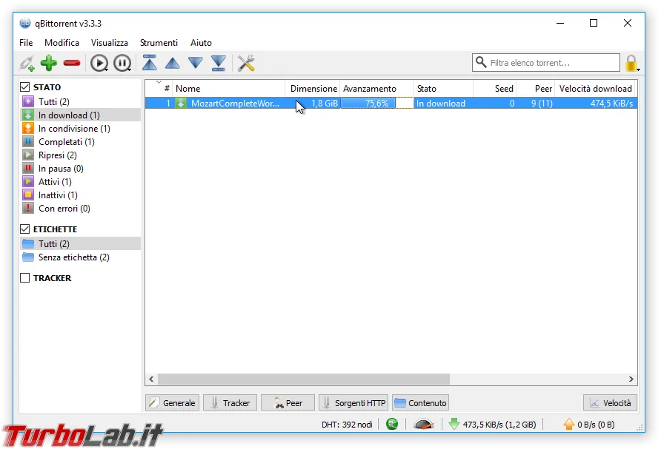Click the scroll left arrow
Image resolution: width=661 pixels, height=449 pixels.
click(x=151, y=379)
